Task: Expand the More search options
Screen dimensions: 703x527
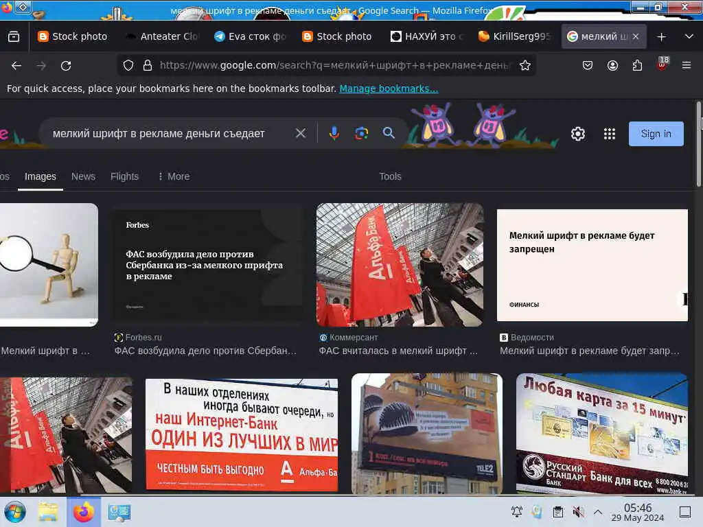Action: [x=174, y=176]
